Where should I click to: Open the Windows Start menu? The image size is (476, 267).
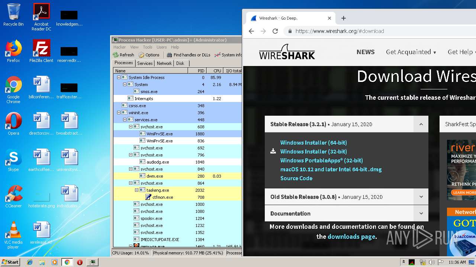click(10, 262)
